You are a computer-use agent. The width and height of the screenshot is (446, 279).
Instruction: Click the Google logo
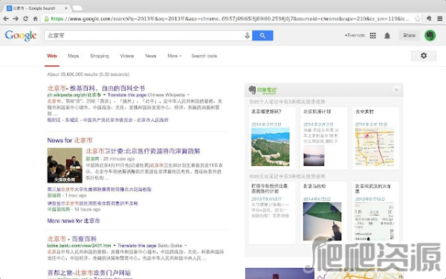tap(21, 36)
